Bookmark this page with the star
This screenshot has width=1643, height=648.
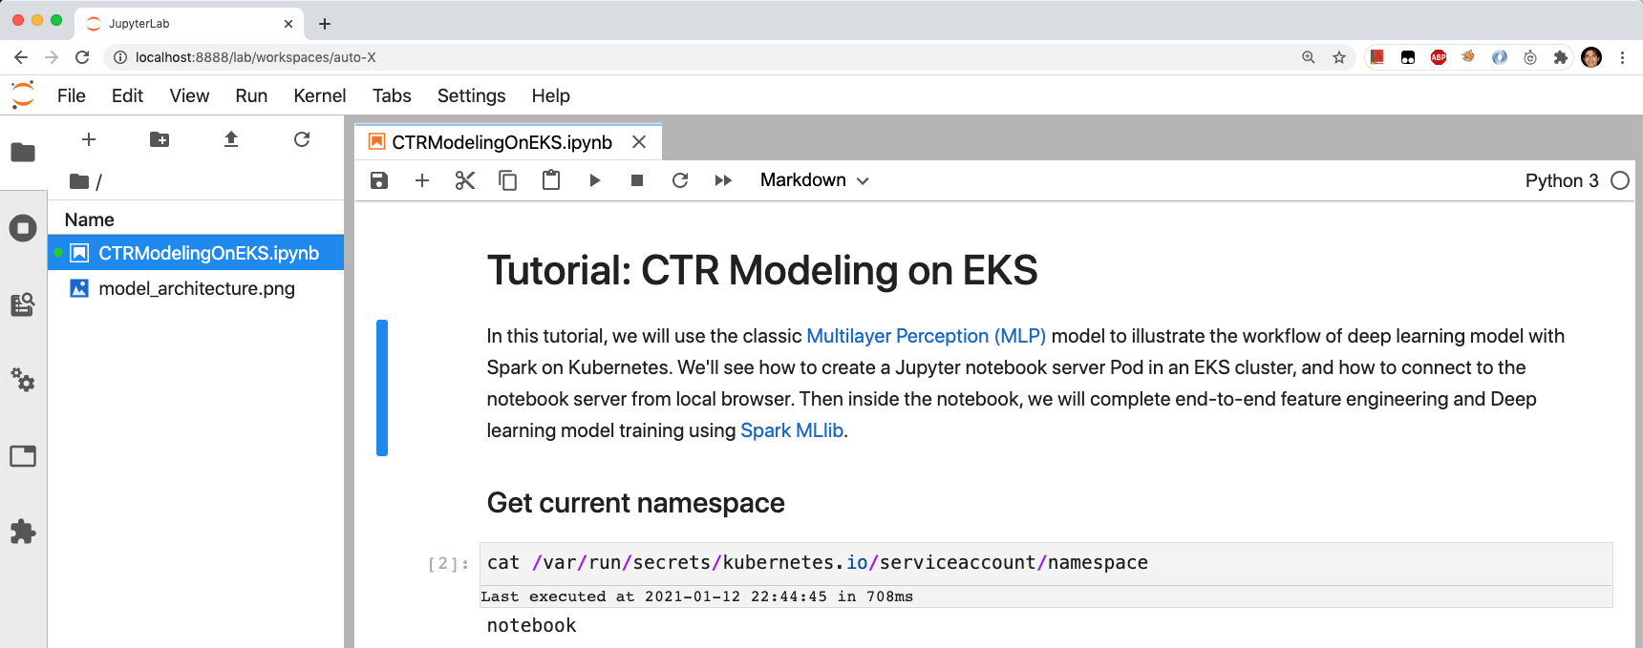pyautogui.click(x=1339, y=57)
